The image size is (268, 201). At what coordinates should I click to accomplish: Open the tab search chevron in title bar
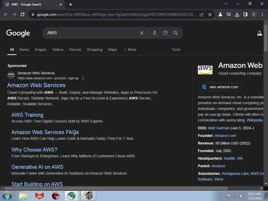click(226, 4)
